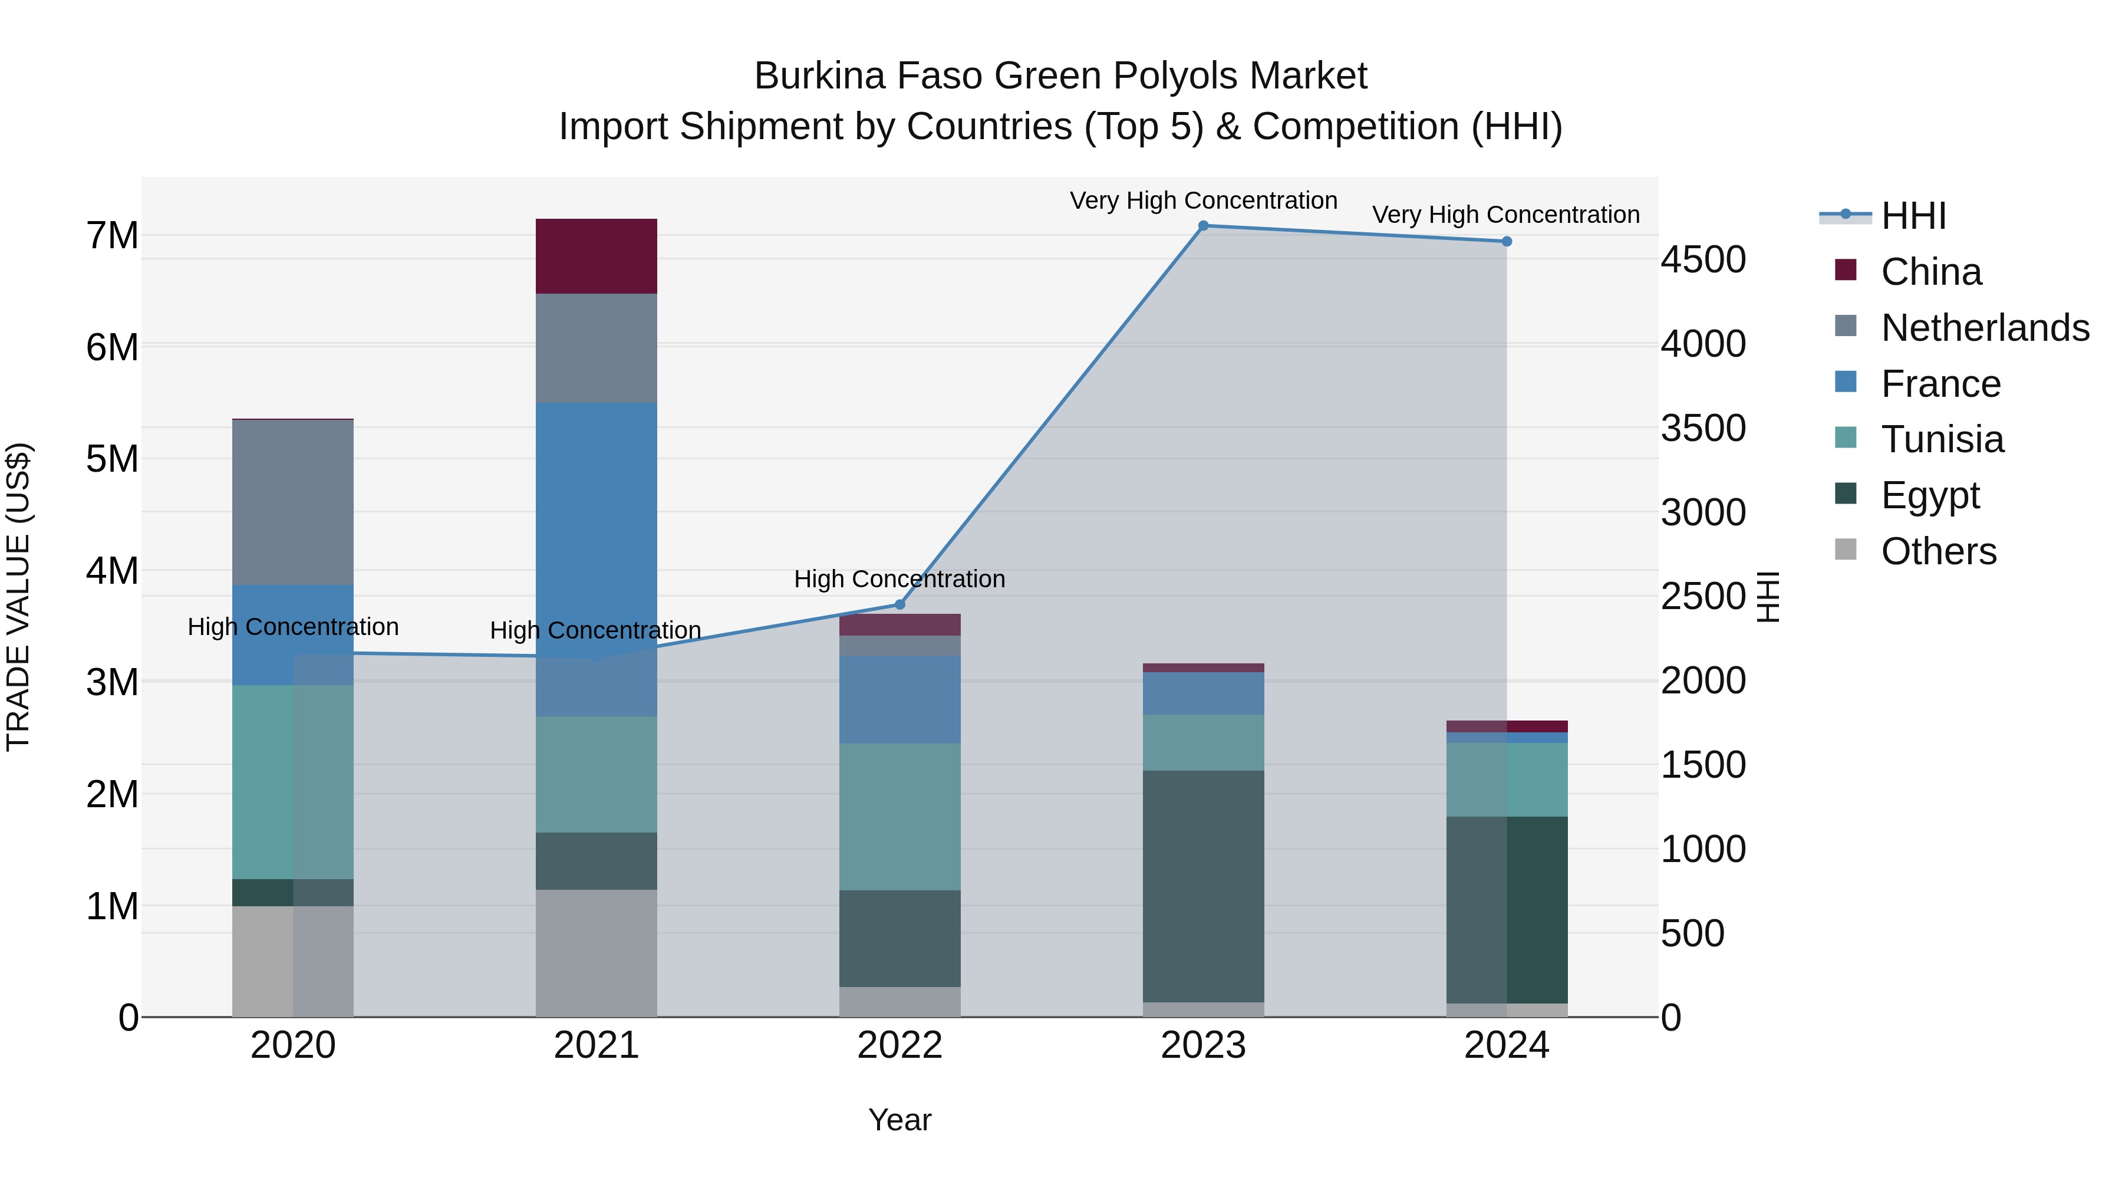Select the 2024 HHI data point
The height and width of the screenshot is (1194, 2122).
tap(1507, 241)
